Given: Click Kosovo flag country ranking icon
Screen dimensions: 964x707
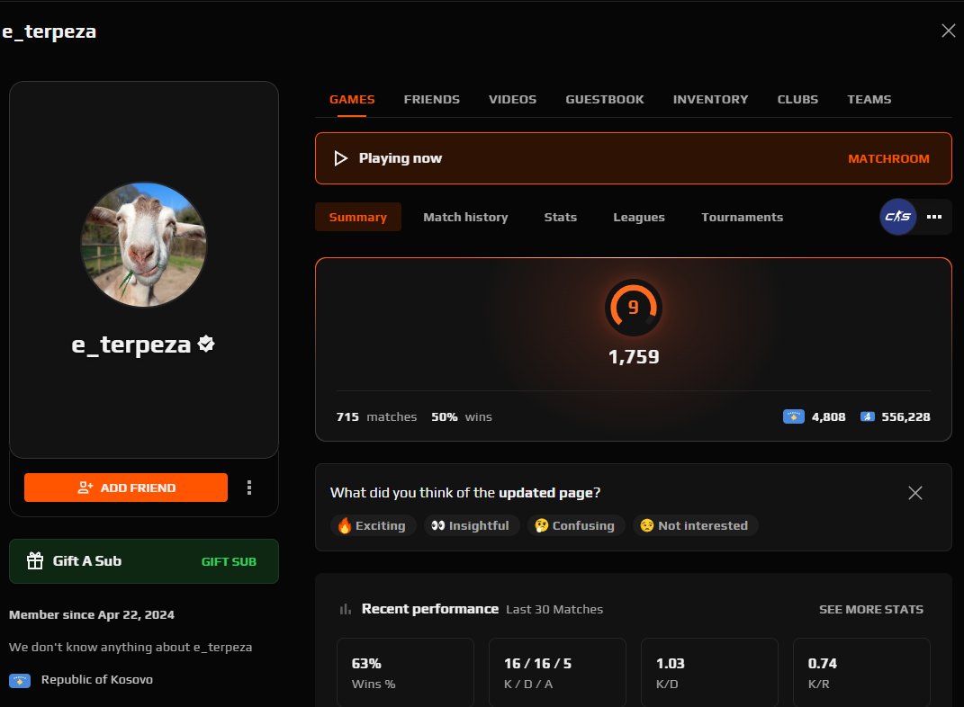Looking at the screenshot, I should pyautogui.click(x=793, y=416).
